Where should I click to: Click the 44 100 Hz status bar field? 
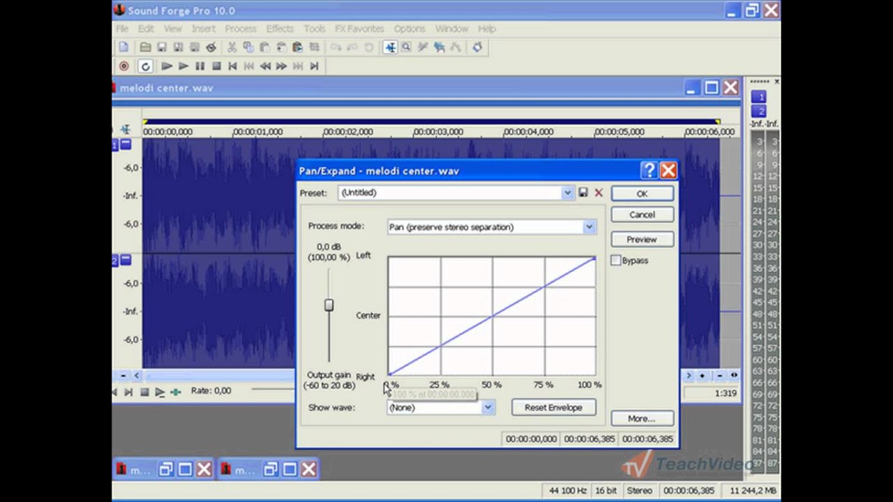[x=567, y=491]
